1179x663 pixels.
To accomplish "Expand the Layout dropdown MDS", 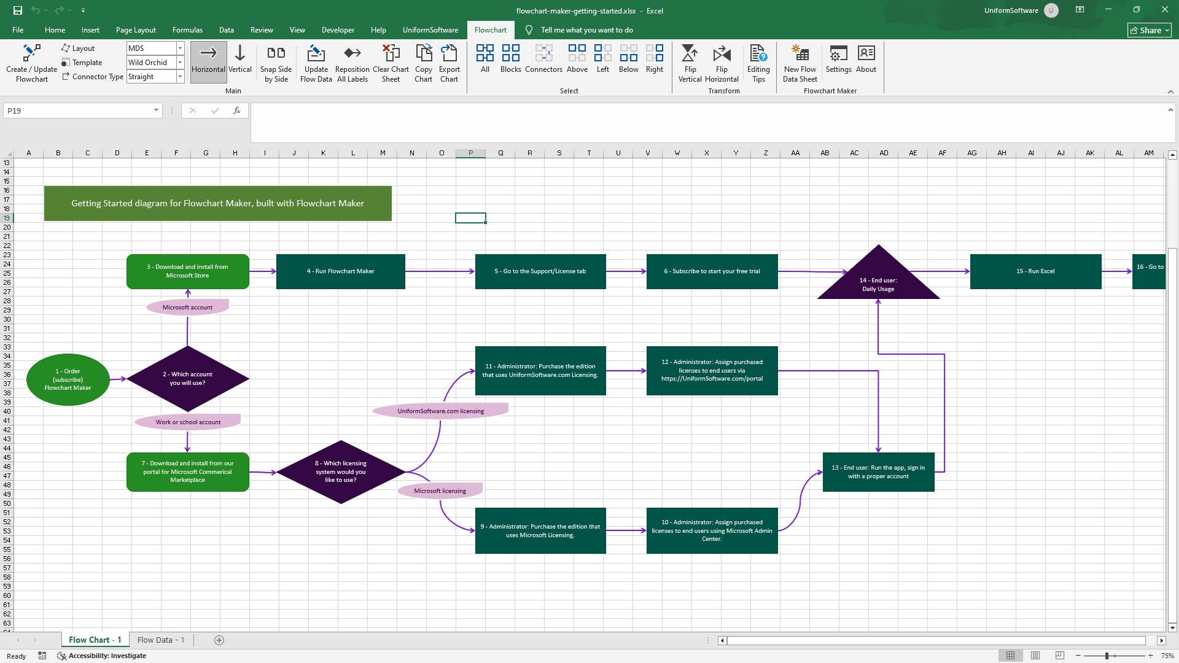I will point(180,48).
